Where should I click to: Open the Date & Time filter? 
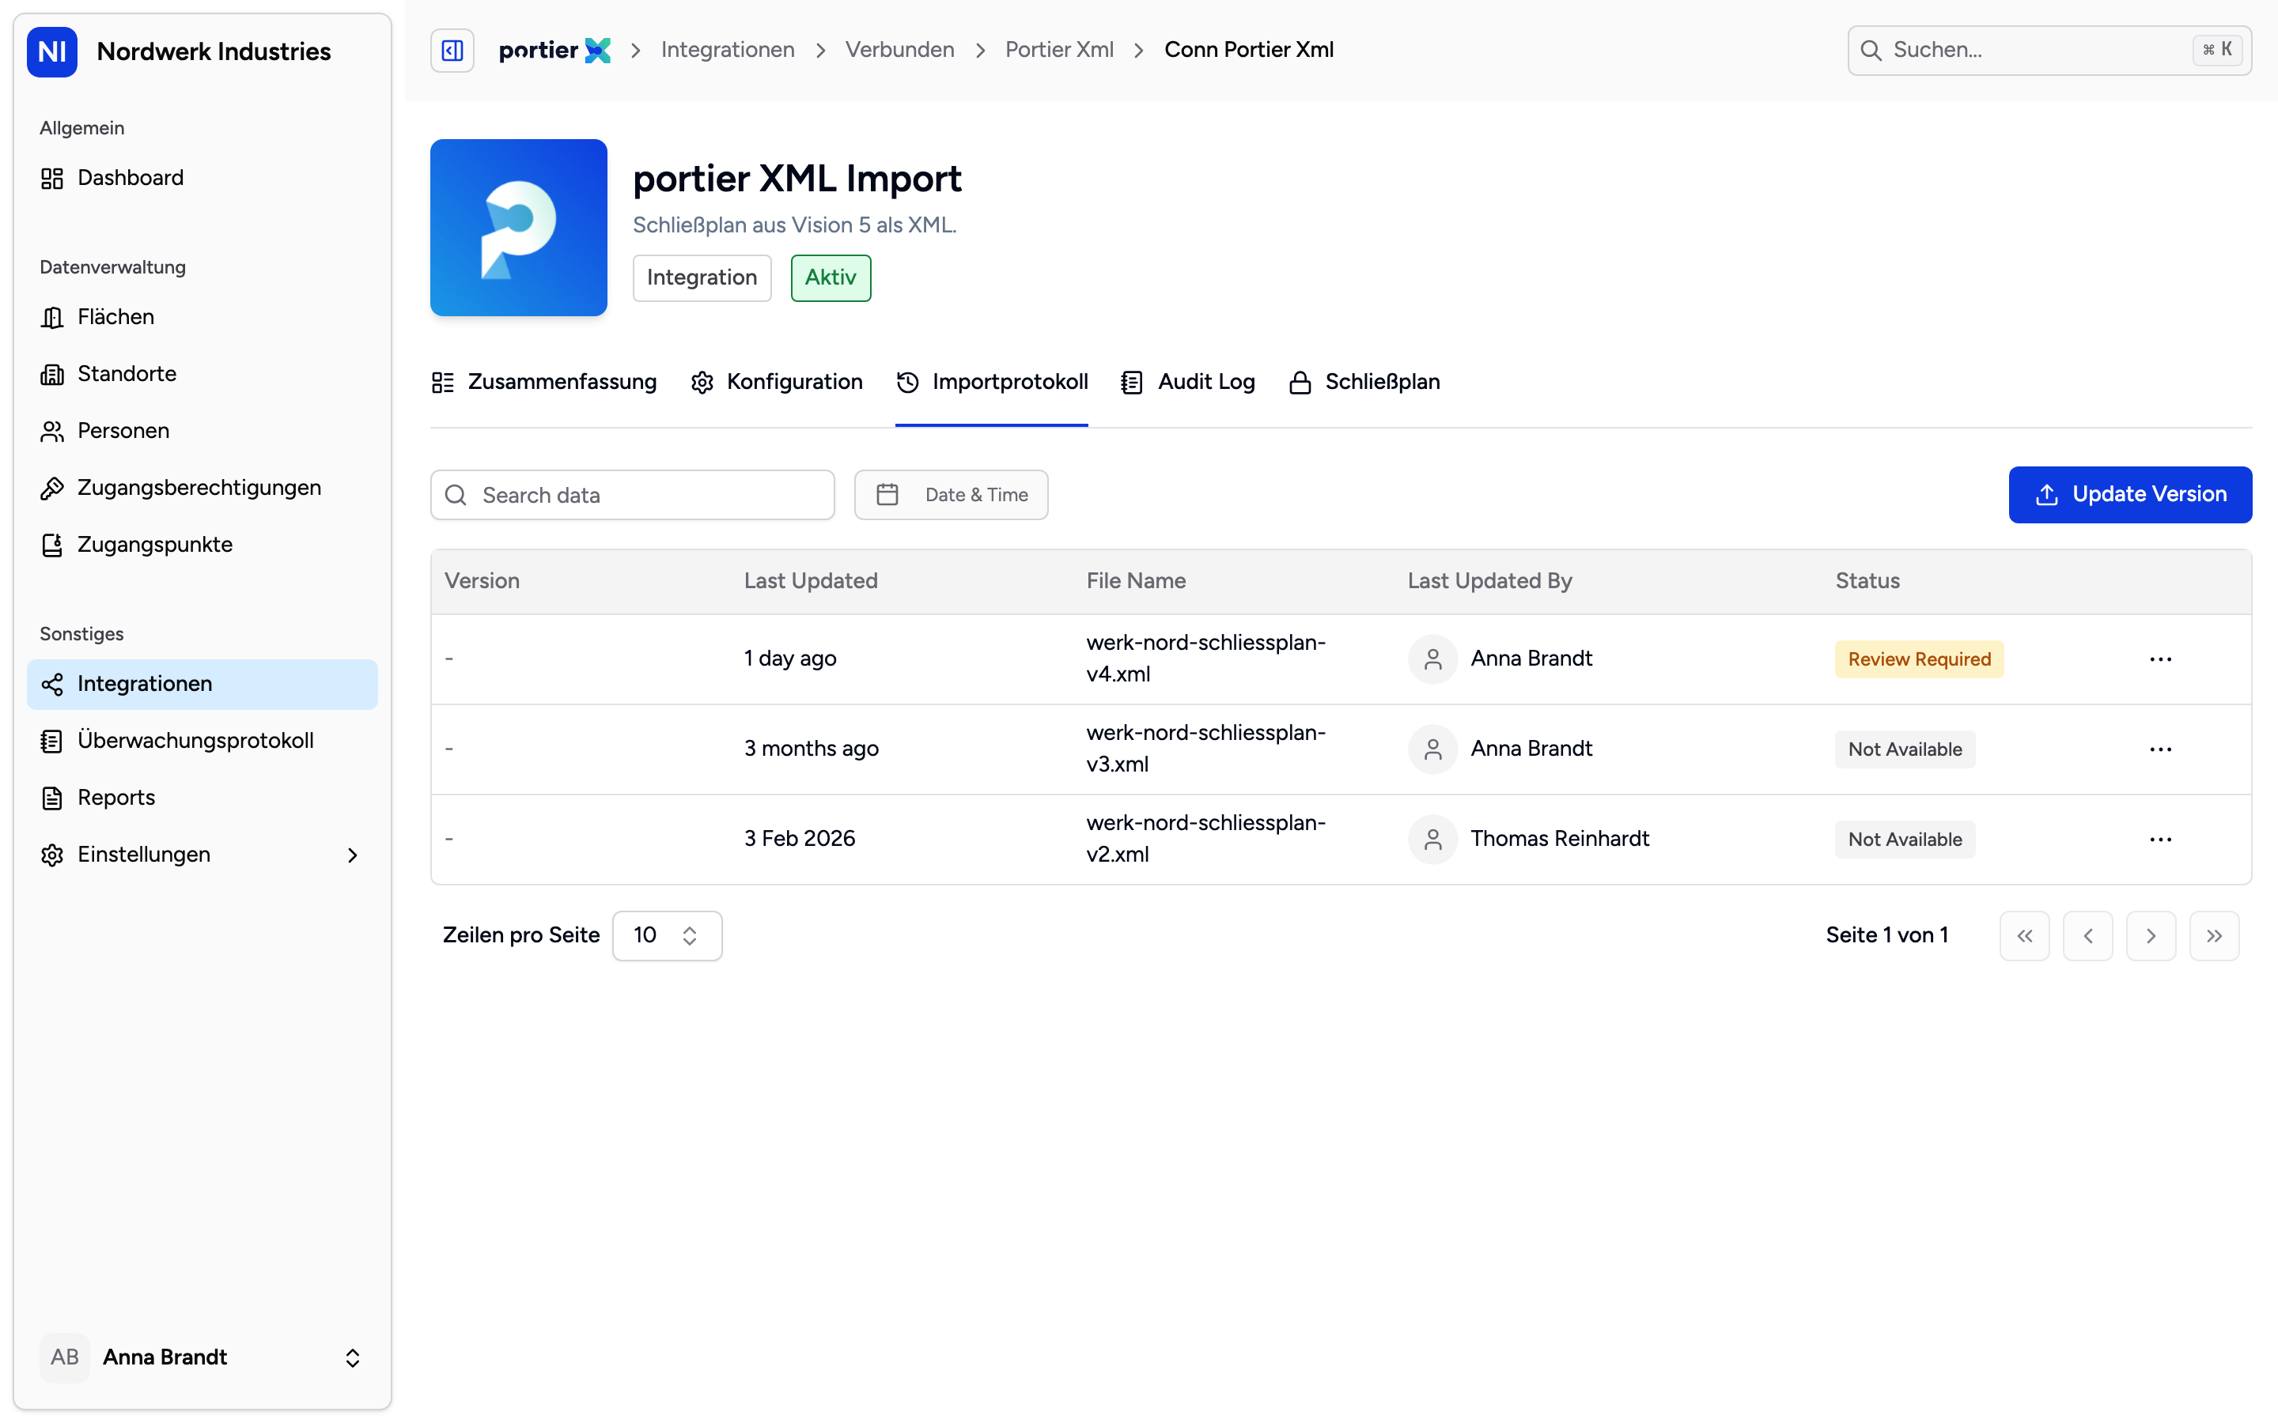coord(951,495)
